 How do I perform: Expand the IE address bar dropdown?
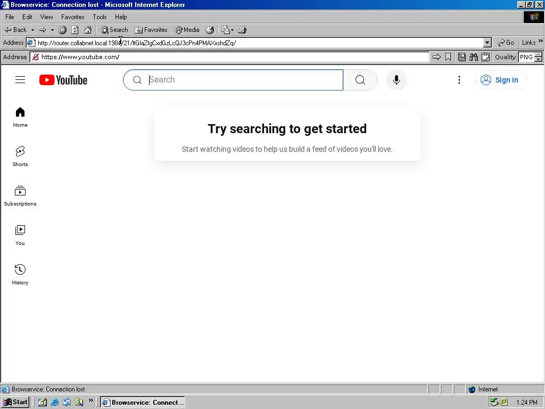(x=488, y=43)
